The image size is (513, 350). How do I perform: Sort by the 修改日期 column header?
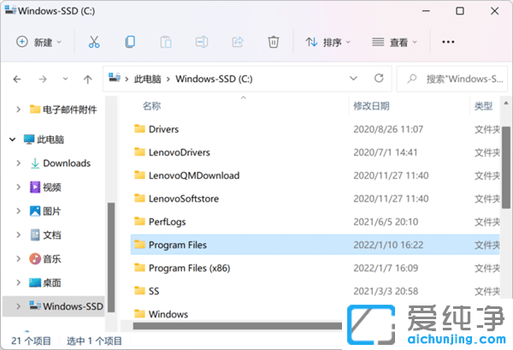371,106
